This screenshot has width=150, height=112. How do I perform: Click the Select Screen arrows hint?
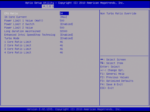point(113,59)
